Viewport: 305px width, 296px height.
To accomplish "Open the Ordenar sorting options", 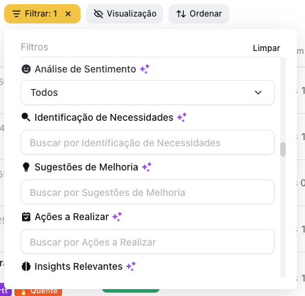I will pos(199,14).
